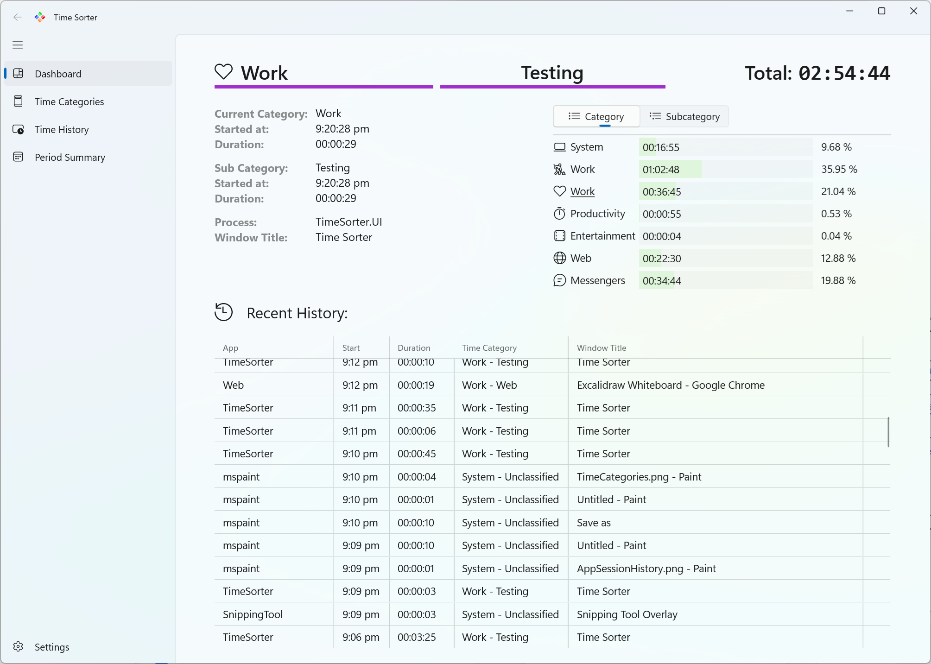Select the Category tab

point(596,116)
